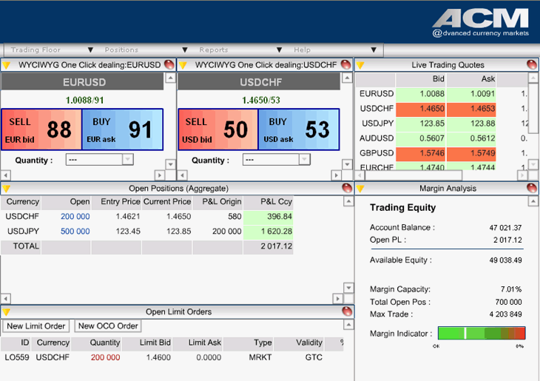Close the Open Positions (Aggregate) panel with its red button

pos(347,188)
